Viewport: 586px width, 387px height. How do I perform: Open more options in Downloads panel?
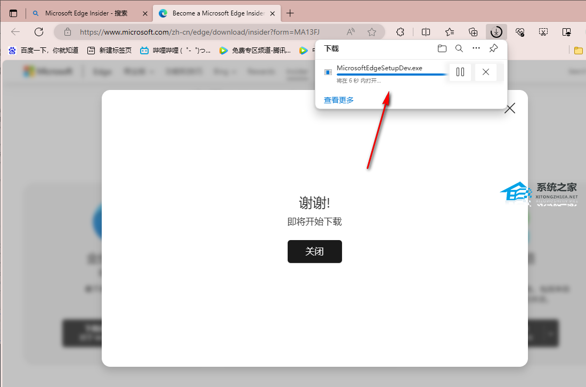pos(476,48)
